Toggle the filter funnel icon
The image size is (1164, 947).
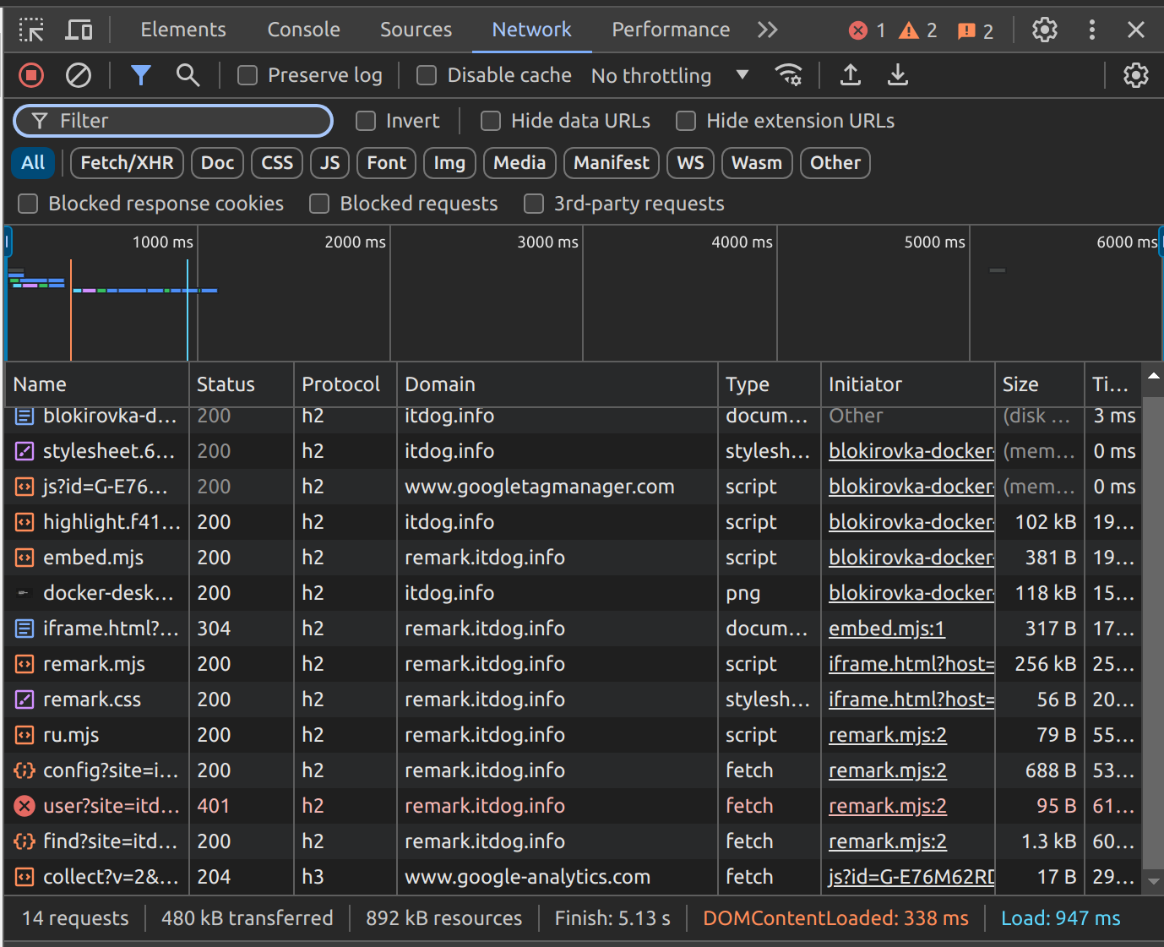point(141,76)
